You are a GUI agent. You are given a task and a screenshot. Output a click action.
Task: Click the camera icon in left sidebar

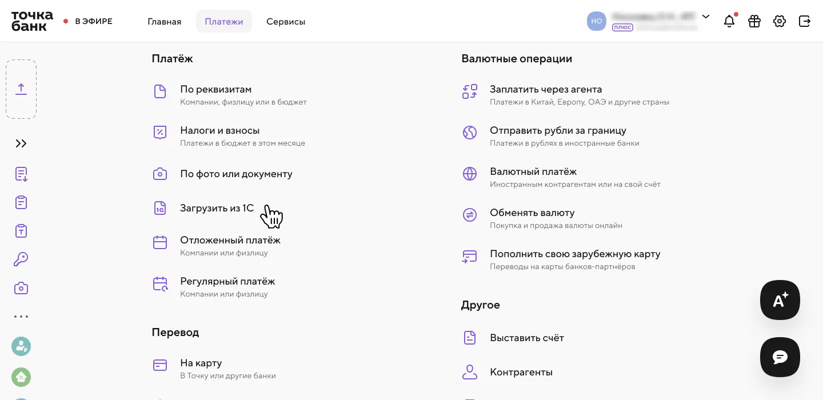click(21, 288)
